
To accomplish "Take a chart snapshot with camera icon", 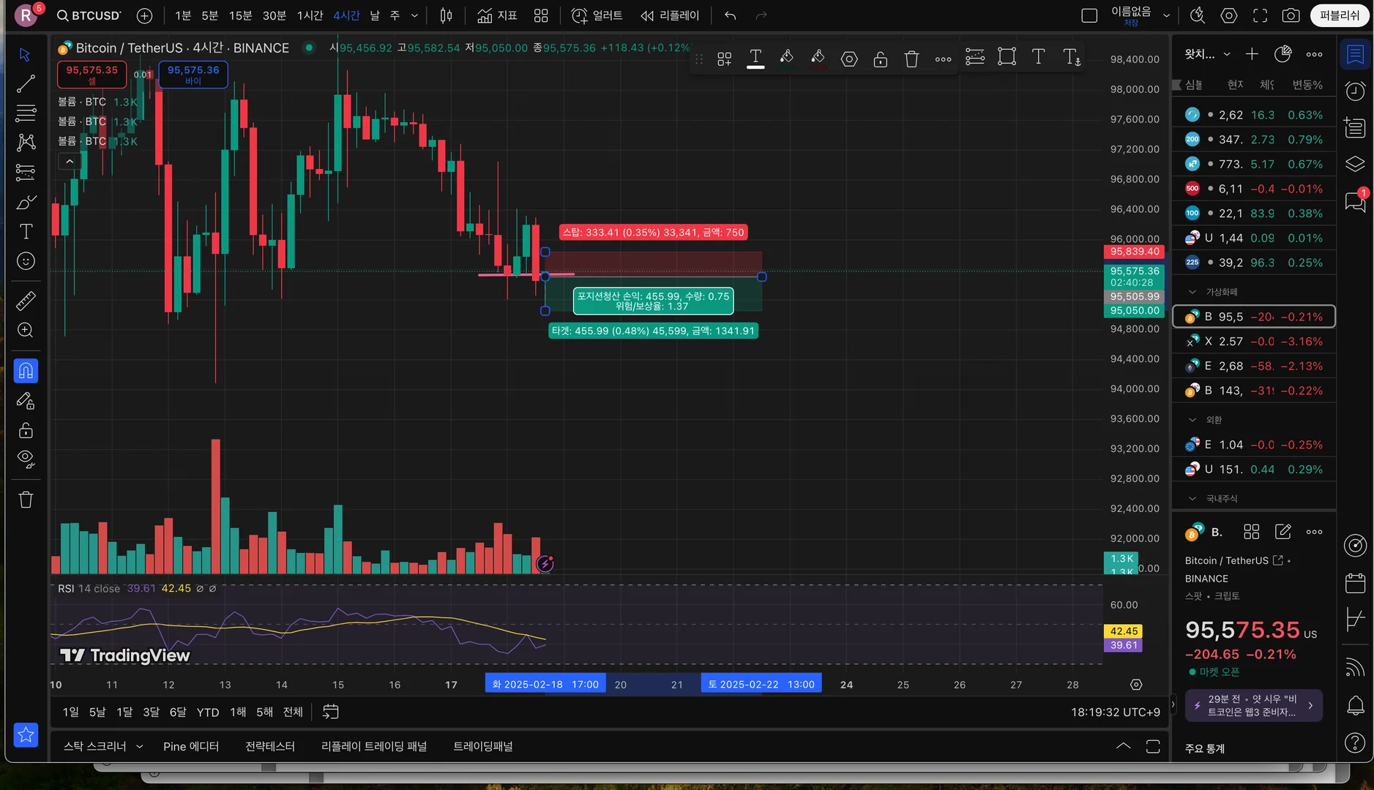I will coord(1291,15).
